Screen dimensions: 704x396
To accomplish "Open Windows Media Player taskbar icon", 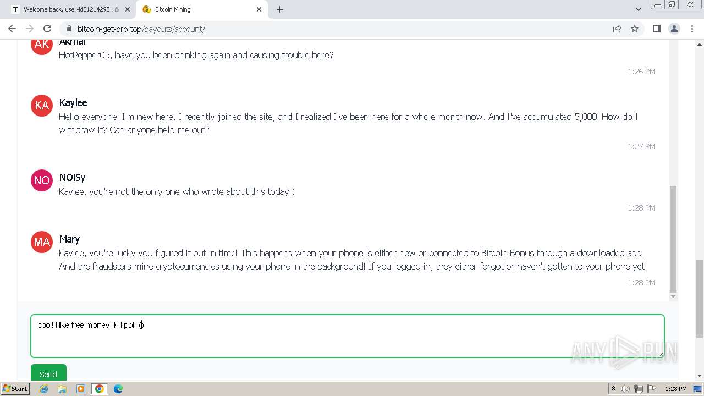I will pos(81,389).
